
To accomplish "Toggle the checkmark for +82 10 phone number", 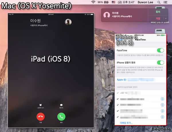I will pyautogui.click(x=118, y=93).
